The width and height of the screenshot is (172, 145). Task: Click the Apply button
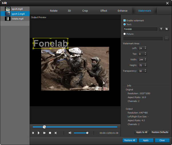click(146, 140)
